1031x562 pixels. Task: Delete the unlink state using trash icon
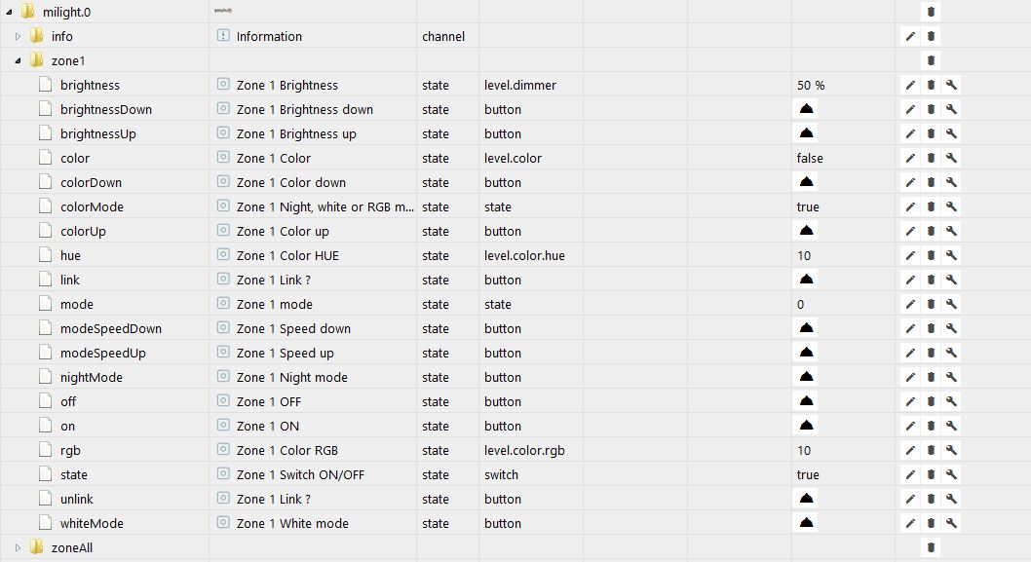[931, 499]
